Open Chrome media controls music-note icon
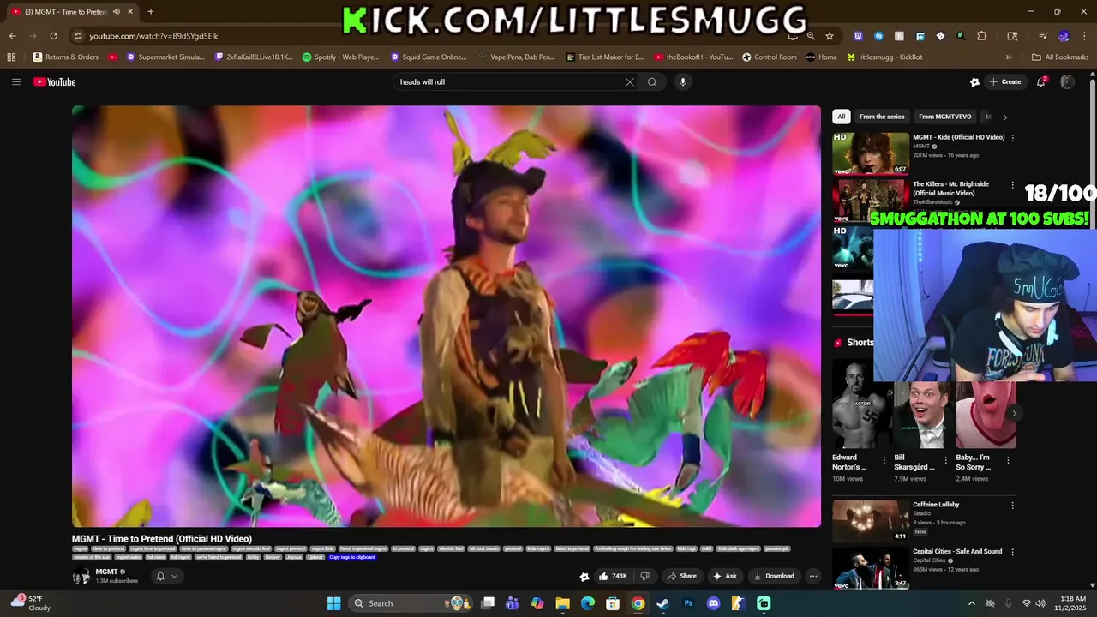The height and width of the screenshot is (617, 1097). [1043, 36]
